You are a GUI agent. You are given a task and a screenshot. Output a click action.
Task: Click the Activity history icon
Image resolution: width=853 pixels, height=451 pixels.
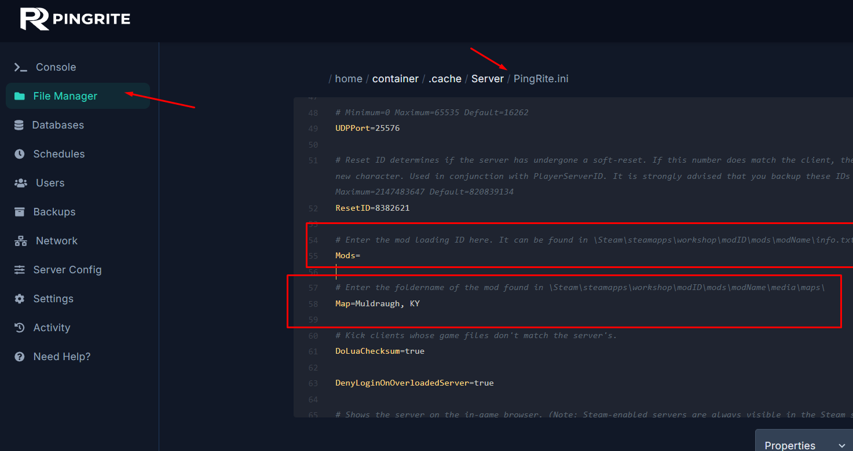click(20, 328)
